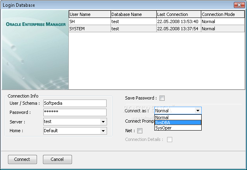Click into the Password field

pos(75,112)
